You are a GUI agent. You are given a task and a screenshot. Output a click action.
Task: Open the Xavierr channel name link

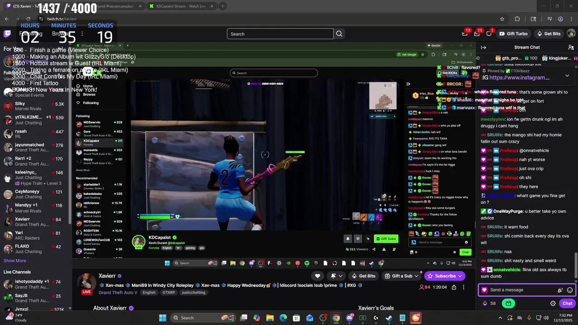pos(107,276)
